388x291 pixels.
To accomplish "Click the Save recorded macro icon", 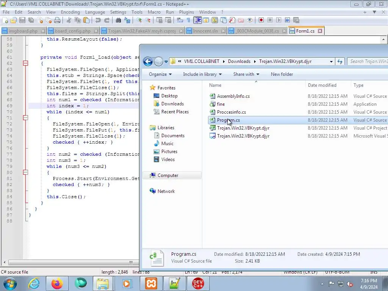I will (296, 20).
